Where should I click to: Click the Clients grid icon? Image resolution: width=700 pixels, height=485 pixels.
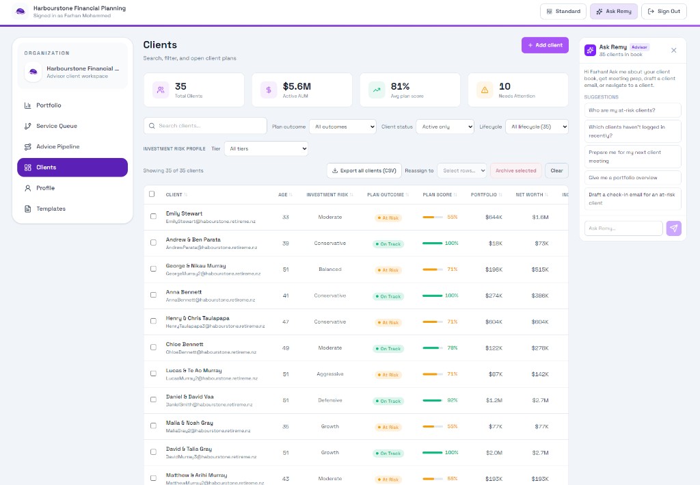[27, 168]
